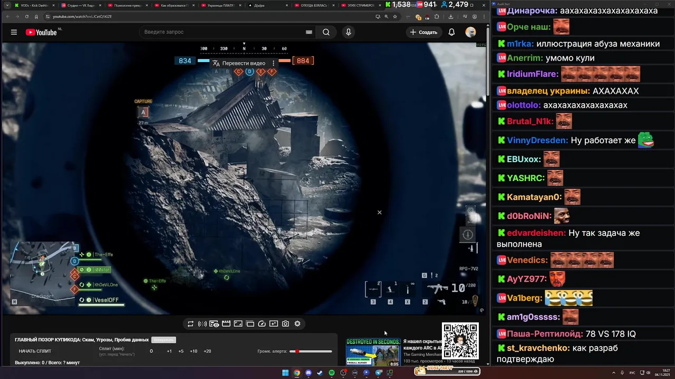This screenshot has height=379, width=675.
Task: Go back with the browser back arrow
Action: 7,16
